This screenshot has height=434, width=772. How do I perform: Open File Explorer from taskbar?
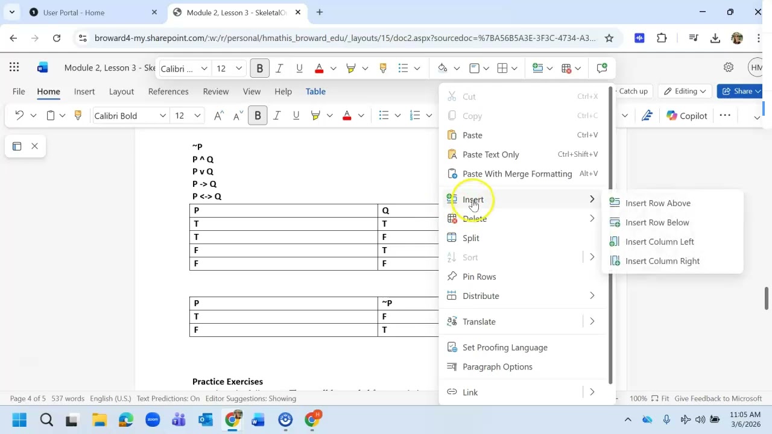click(x=99, y=420)
